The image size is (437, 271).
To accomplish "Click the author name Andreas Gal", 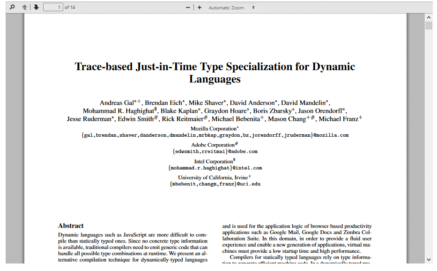I will [x=117, y=103].
